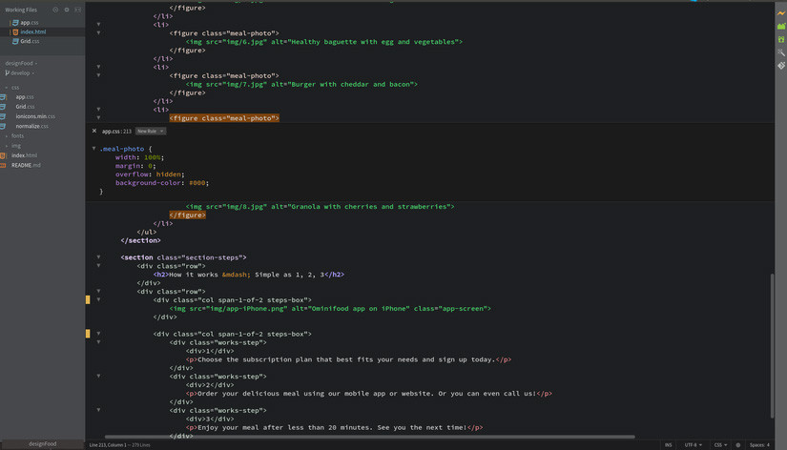Click the width: 100% property line

(x=139, y=157)
